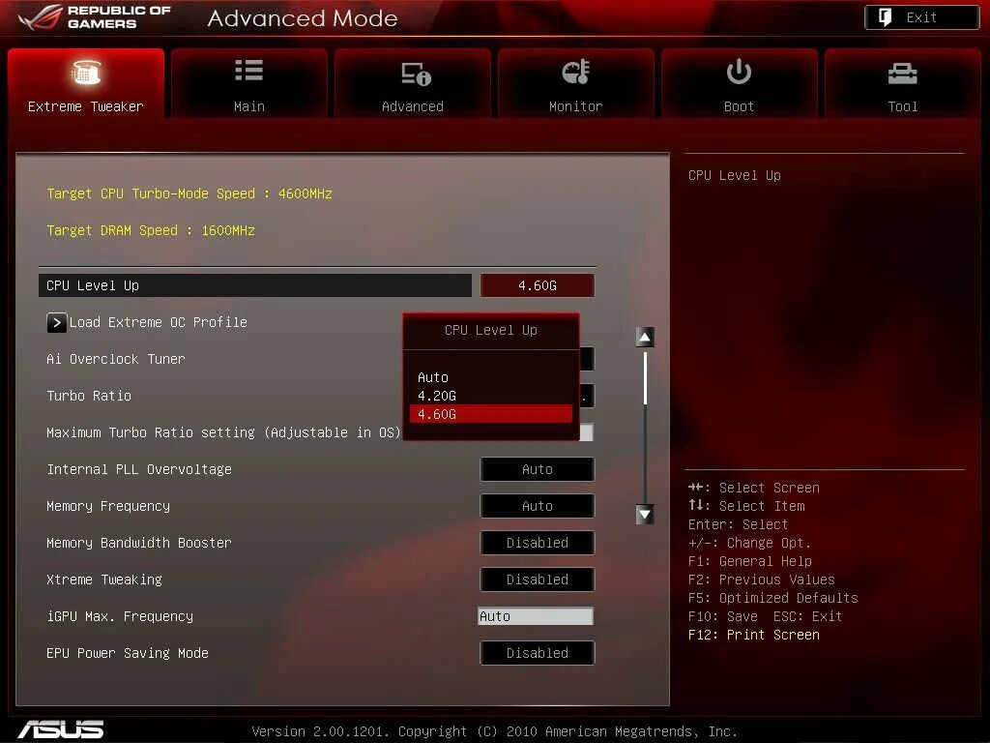Image resolution: width=990 pixels, height=743 pixels.
Task: Click the CPU Level Up popup title
Action: click(490, 331)
